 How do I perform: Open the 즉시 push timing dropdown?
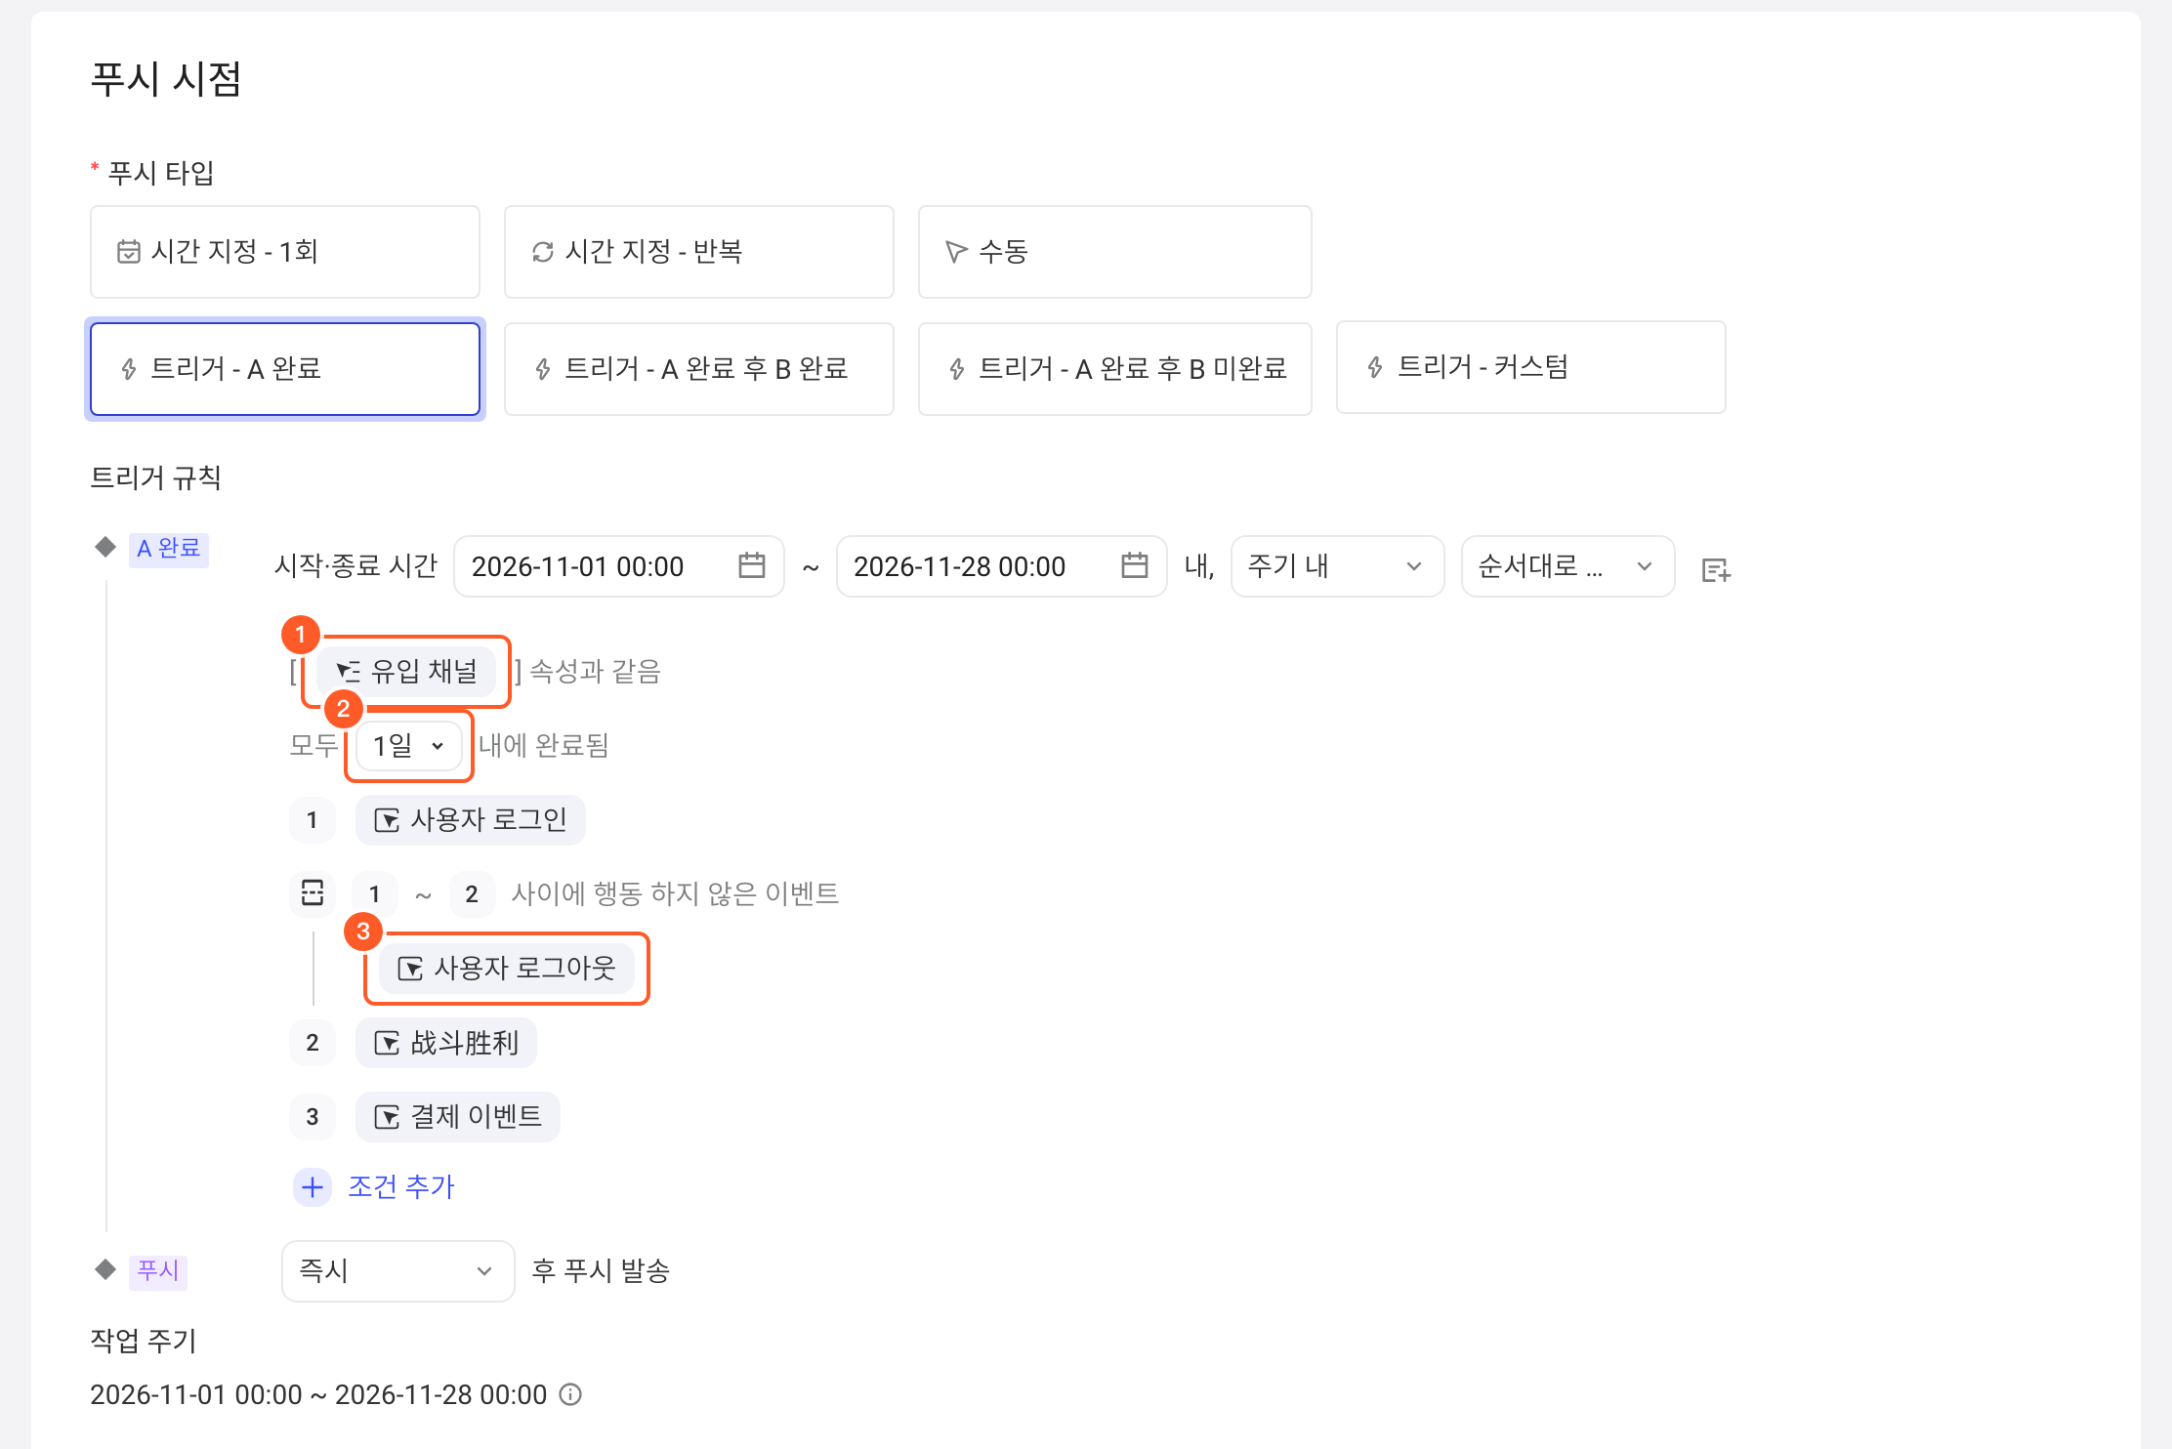(398, 1271)
